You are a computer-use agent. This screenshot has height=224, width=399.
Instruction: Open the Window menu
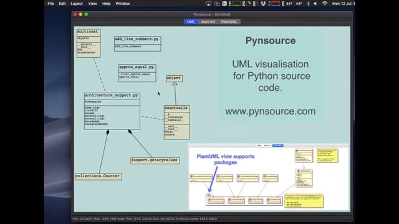point(122,4)
